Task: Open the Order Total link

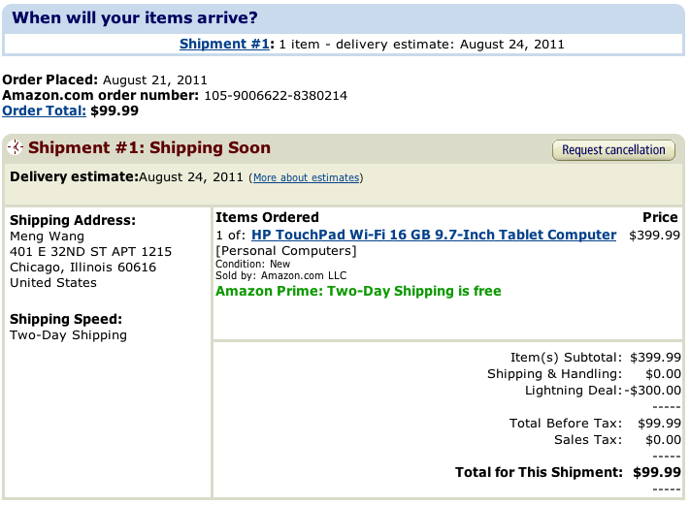Action: pos(44,110)
